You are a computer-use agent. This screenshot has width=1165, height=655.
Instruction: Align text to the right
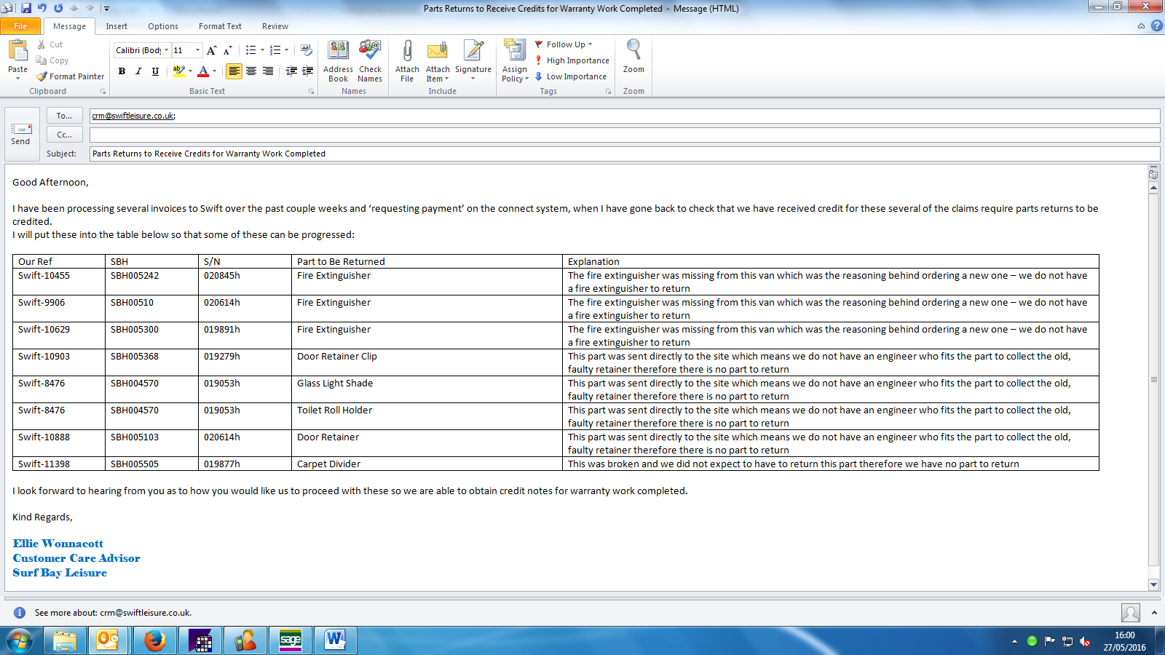click(x=268, y=71)
